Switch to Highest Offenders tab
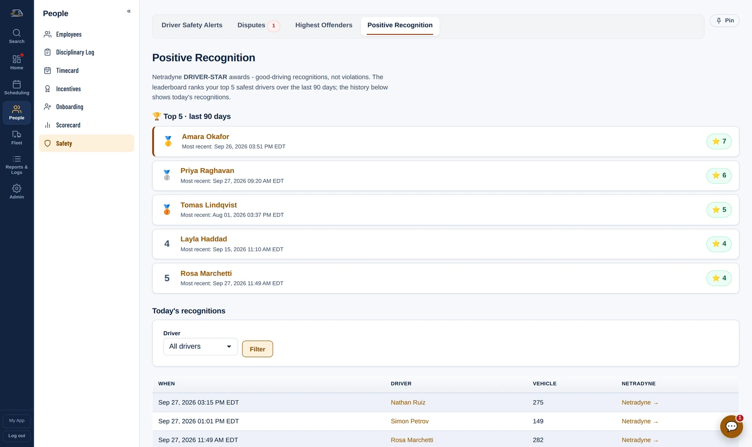 (323, 25)
